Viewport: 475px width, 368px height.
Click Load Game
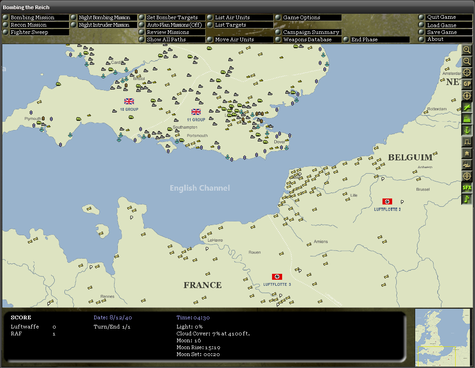coord(446,25)
